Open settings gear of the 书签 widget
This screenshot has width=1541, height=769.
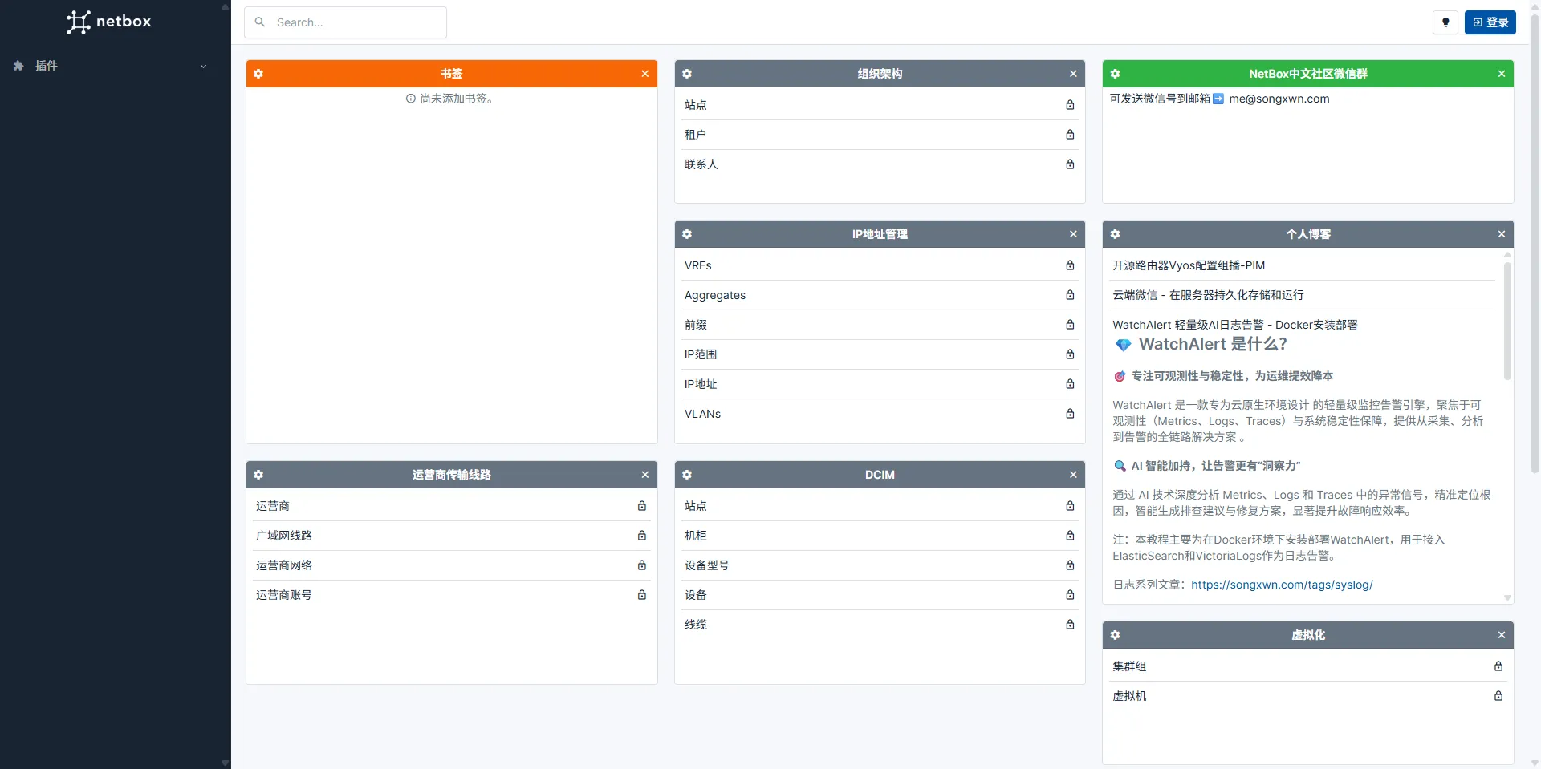click(x=258, y=74)
